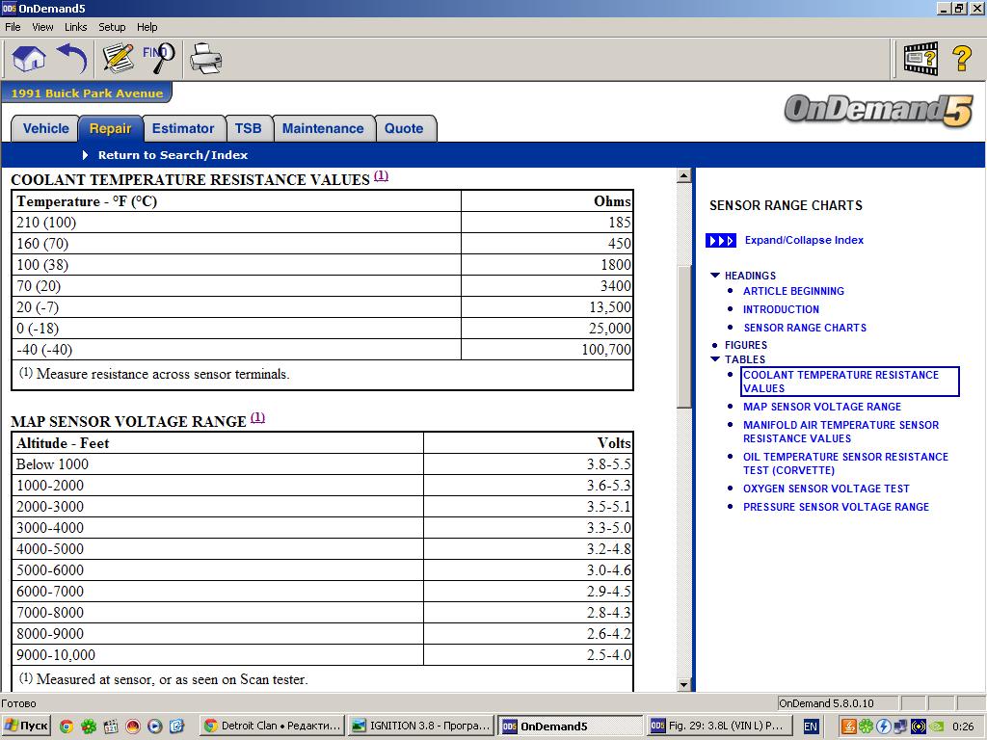
Task: Open OIL TEMPERATURE SENSOR RESISTANCE TEST link
Action: tap(844, 463)
